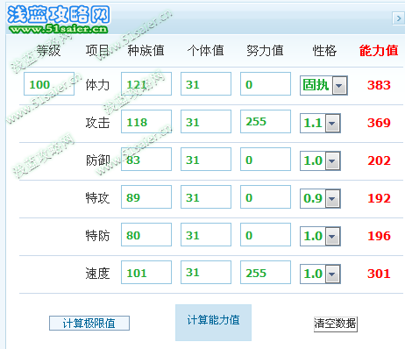Click the 特防 努力值 field

(266, 235)
